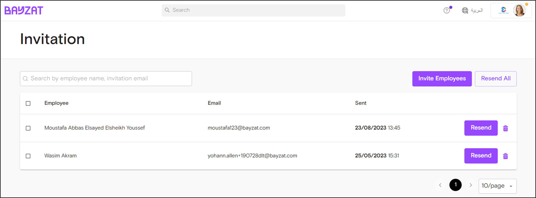Click the Resend All button

[495, 78]
